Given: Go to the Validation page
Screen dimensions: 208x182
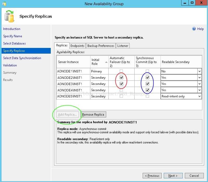Looking at the screenshot, I should pos(10,65).
